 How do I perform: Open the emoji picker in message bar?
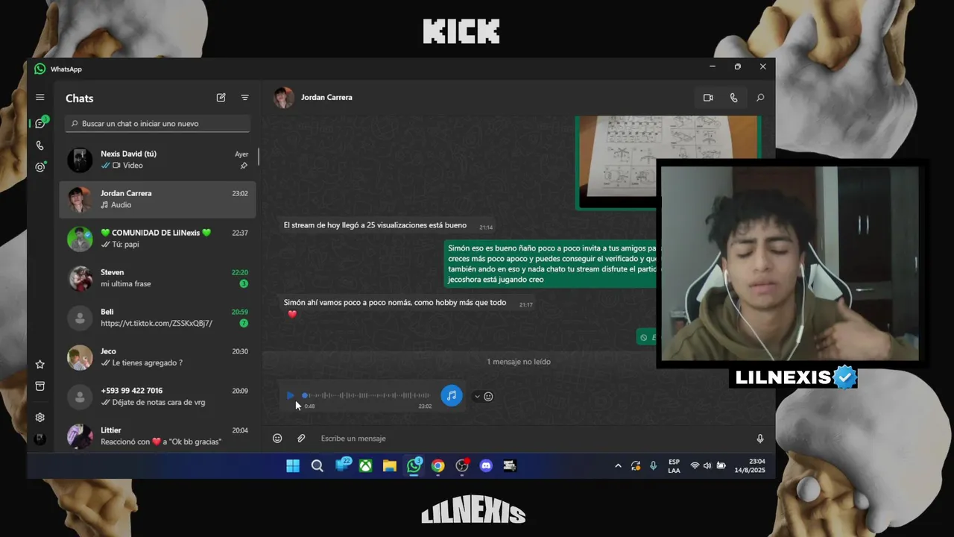tap(277, 439)
